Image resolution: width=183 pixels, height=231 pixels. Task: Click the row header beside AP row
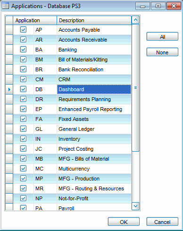coord(9,30)
